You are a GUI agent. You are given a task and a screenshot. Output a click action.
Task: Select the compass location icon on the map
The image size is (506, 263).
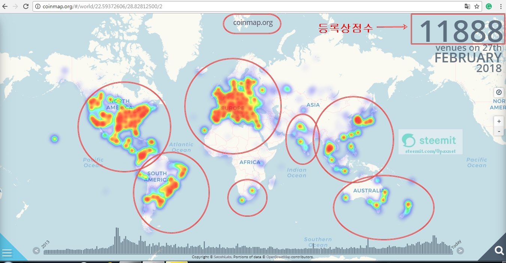pyautogui.click(x=499, y=92)
